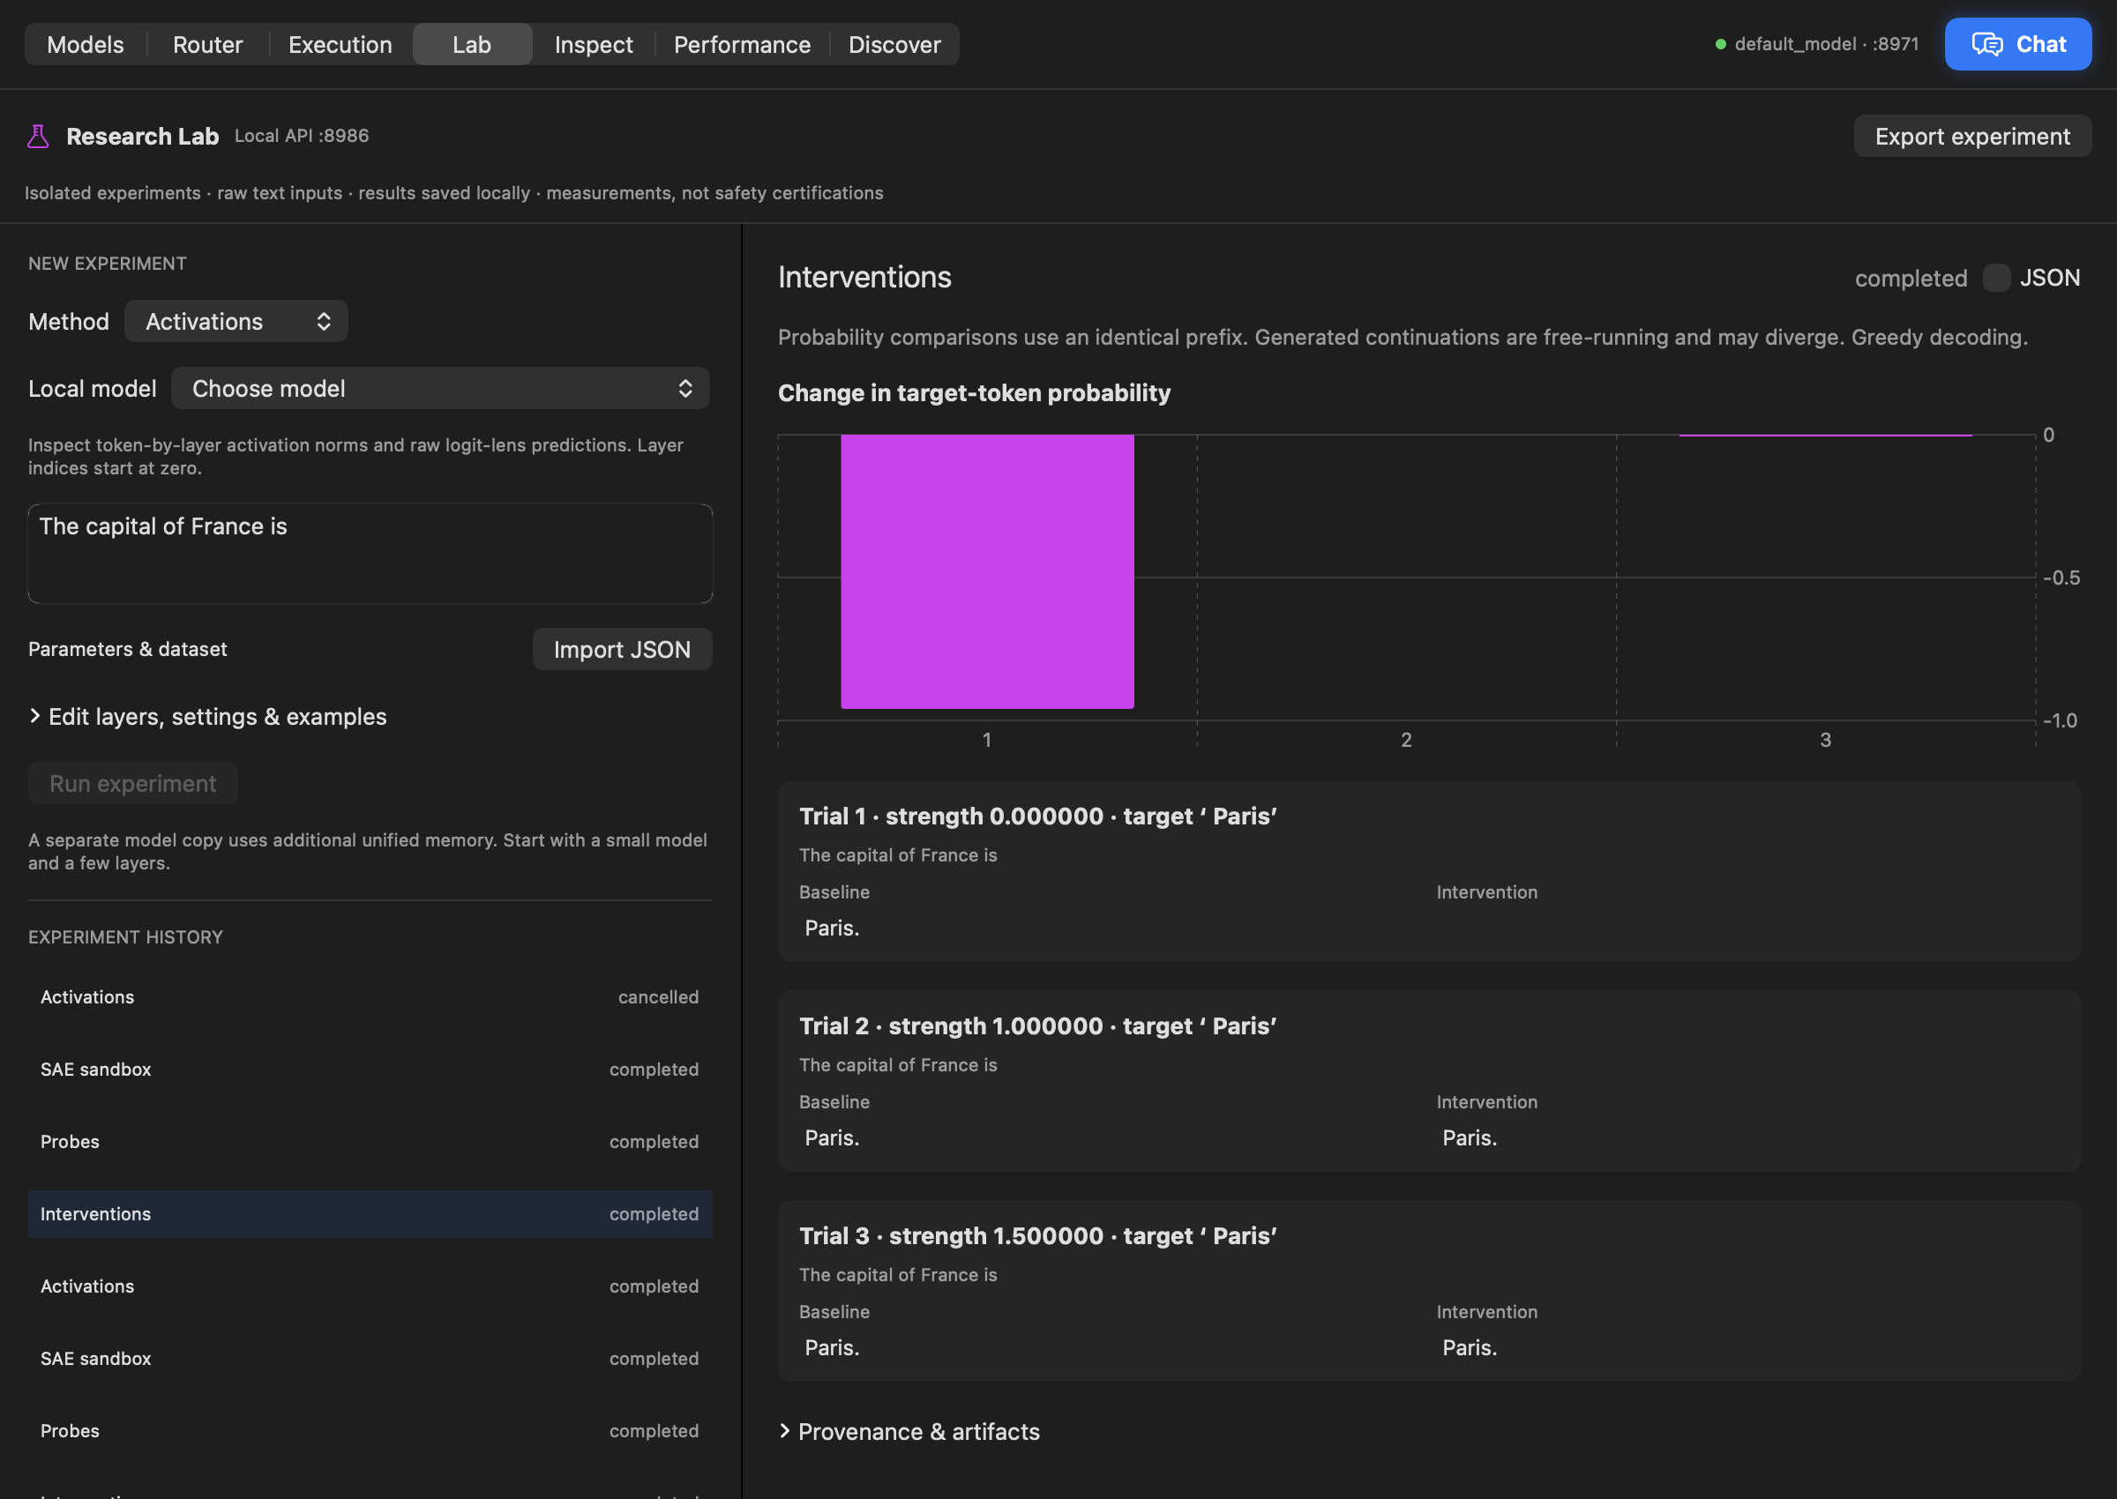Select the highlighted Interventions history entry
The height and width of the screenshot is (1499, 2117).
click(x=370, y=1214)
